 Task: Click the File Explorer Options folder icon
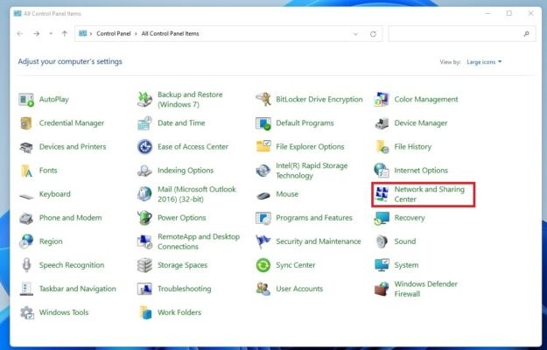point(263,147)
